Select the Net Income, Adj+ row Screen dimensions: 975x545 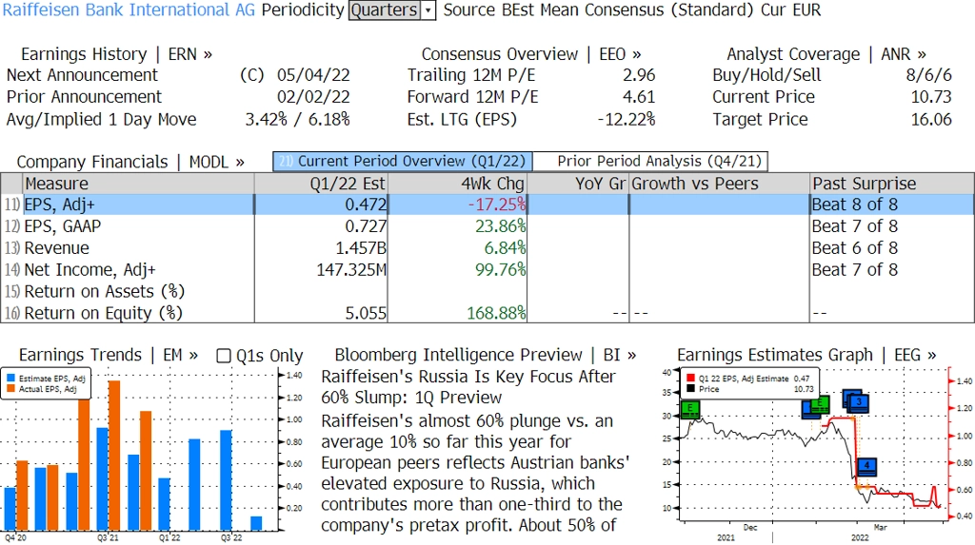click(x=487, y=270)
